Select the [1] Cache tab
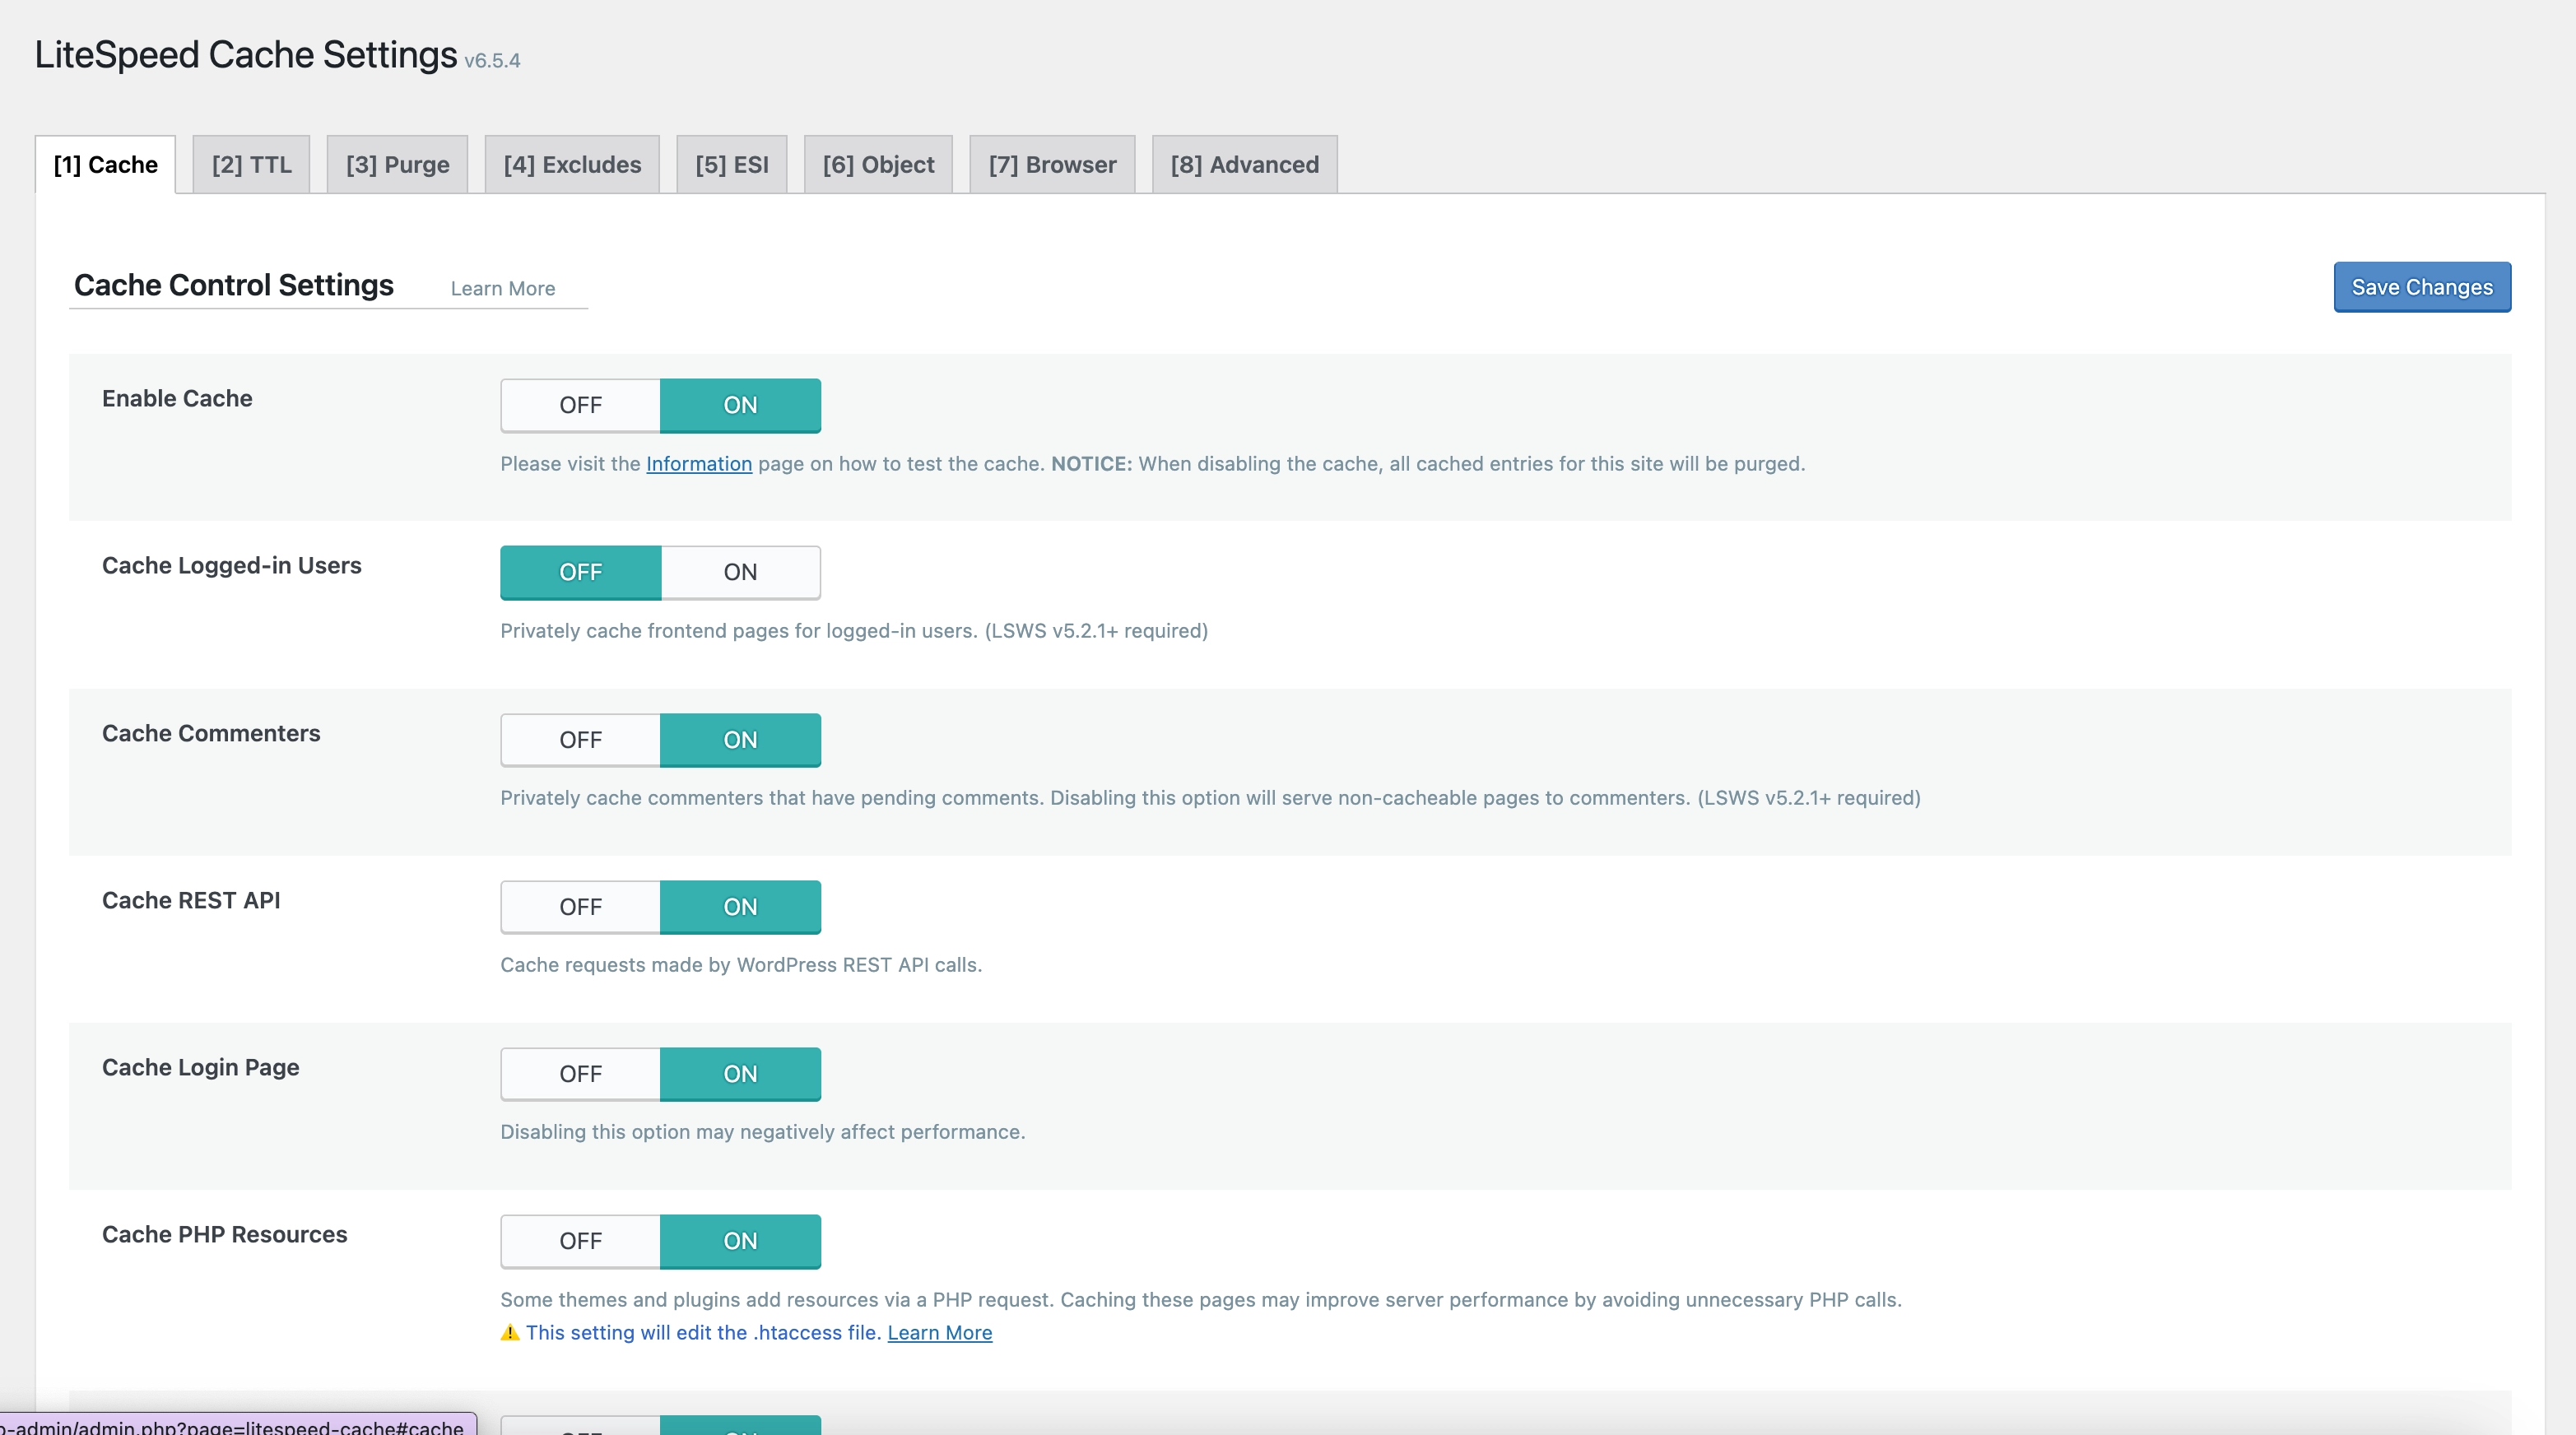 pyautogui.click(x=105, y=164)
